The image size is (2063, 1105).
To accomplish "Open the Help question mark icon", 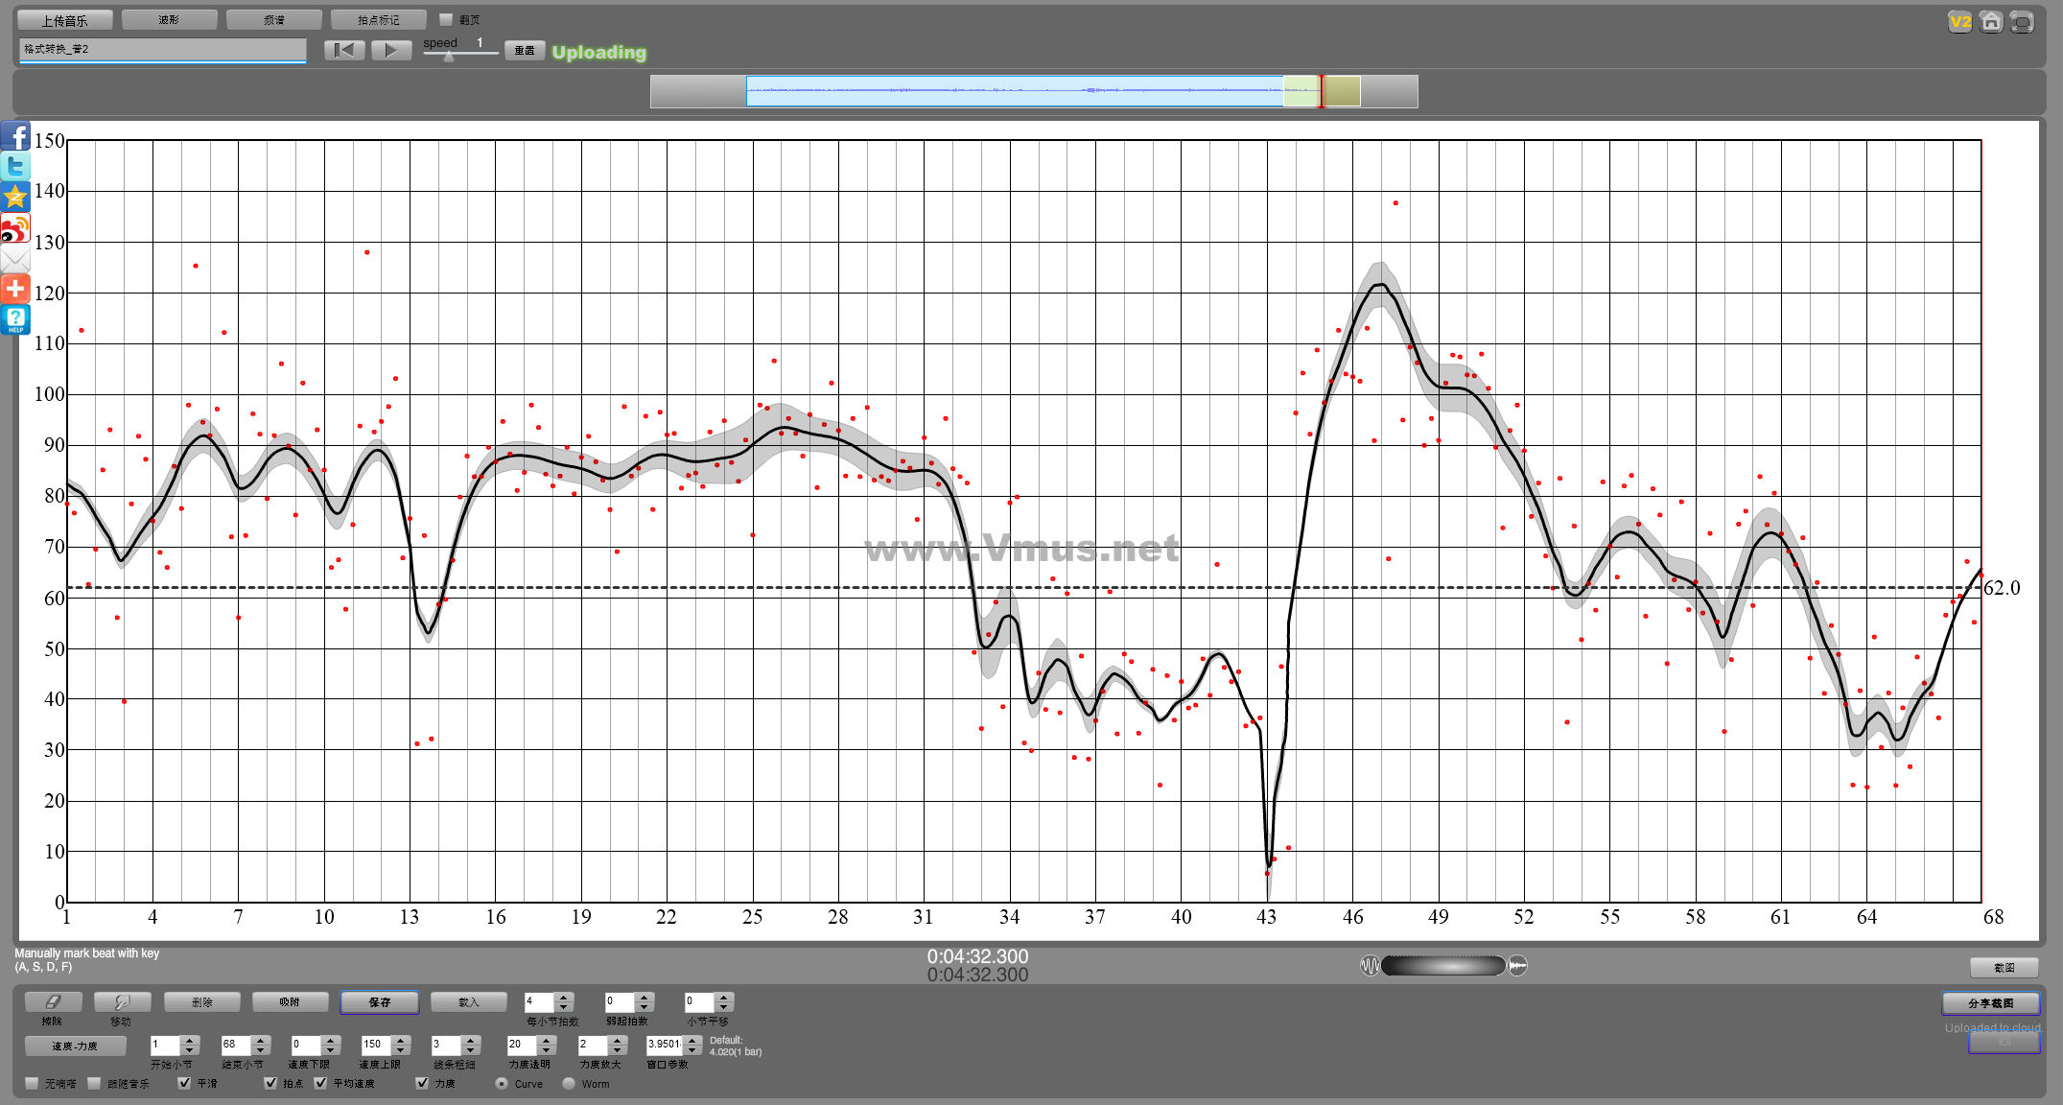I will [15, 319].
